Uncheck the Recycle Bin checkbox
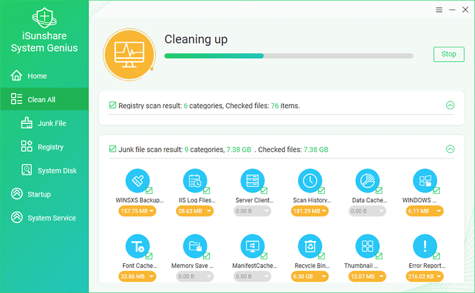 [x=321, y=256]
